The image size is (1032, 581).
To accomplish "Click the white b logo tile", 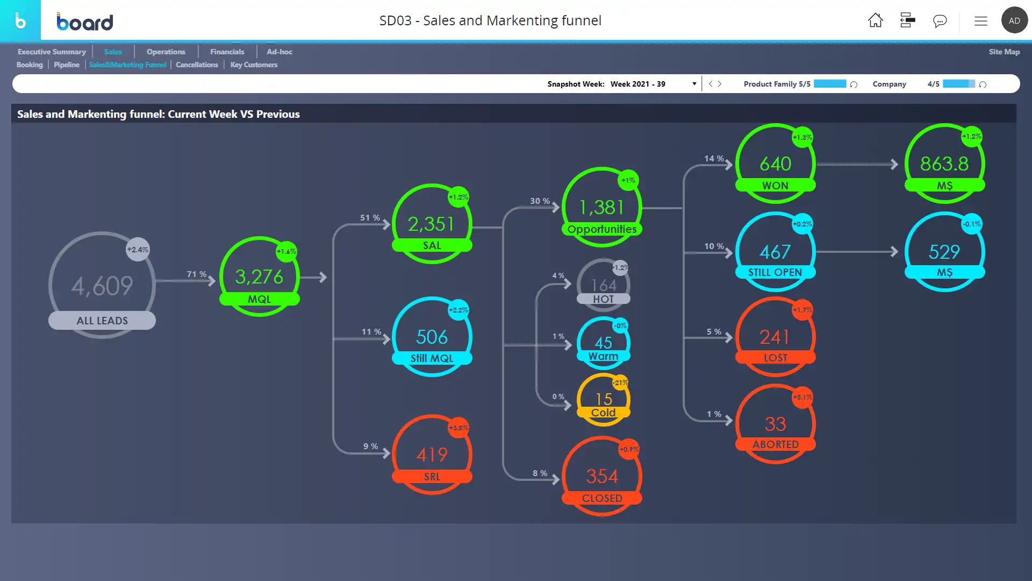I will tap(20, 20).
